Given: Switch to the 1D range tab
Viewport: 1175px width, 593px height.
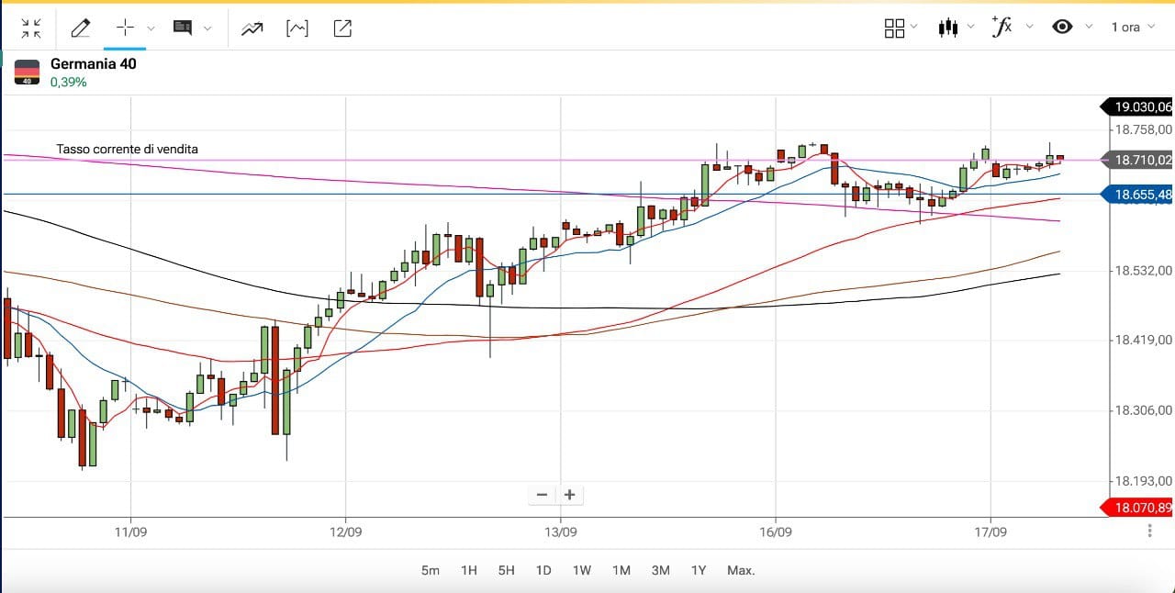Looking at the screenshot, I should point(543,570).
